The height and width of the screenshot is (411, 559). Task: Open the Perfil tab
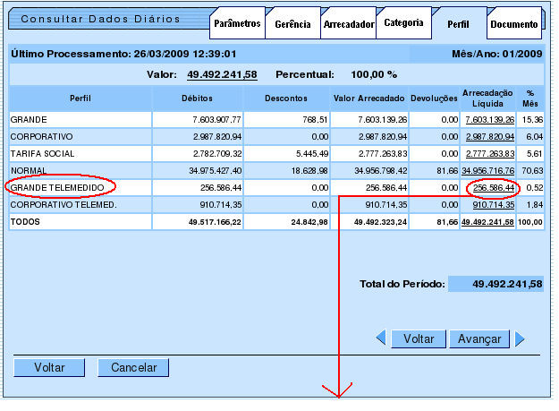point(459,24)
